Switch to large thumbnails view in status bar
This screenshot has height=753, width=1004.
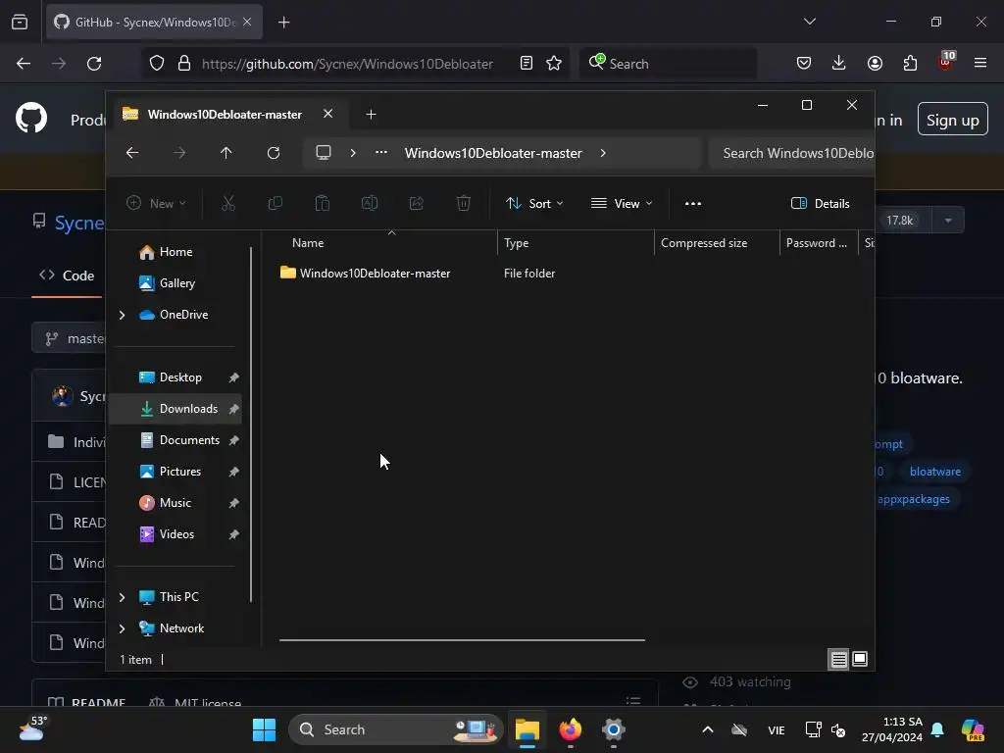point(860,659)
